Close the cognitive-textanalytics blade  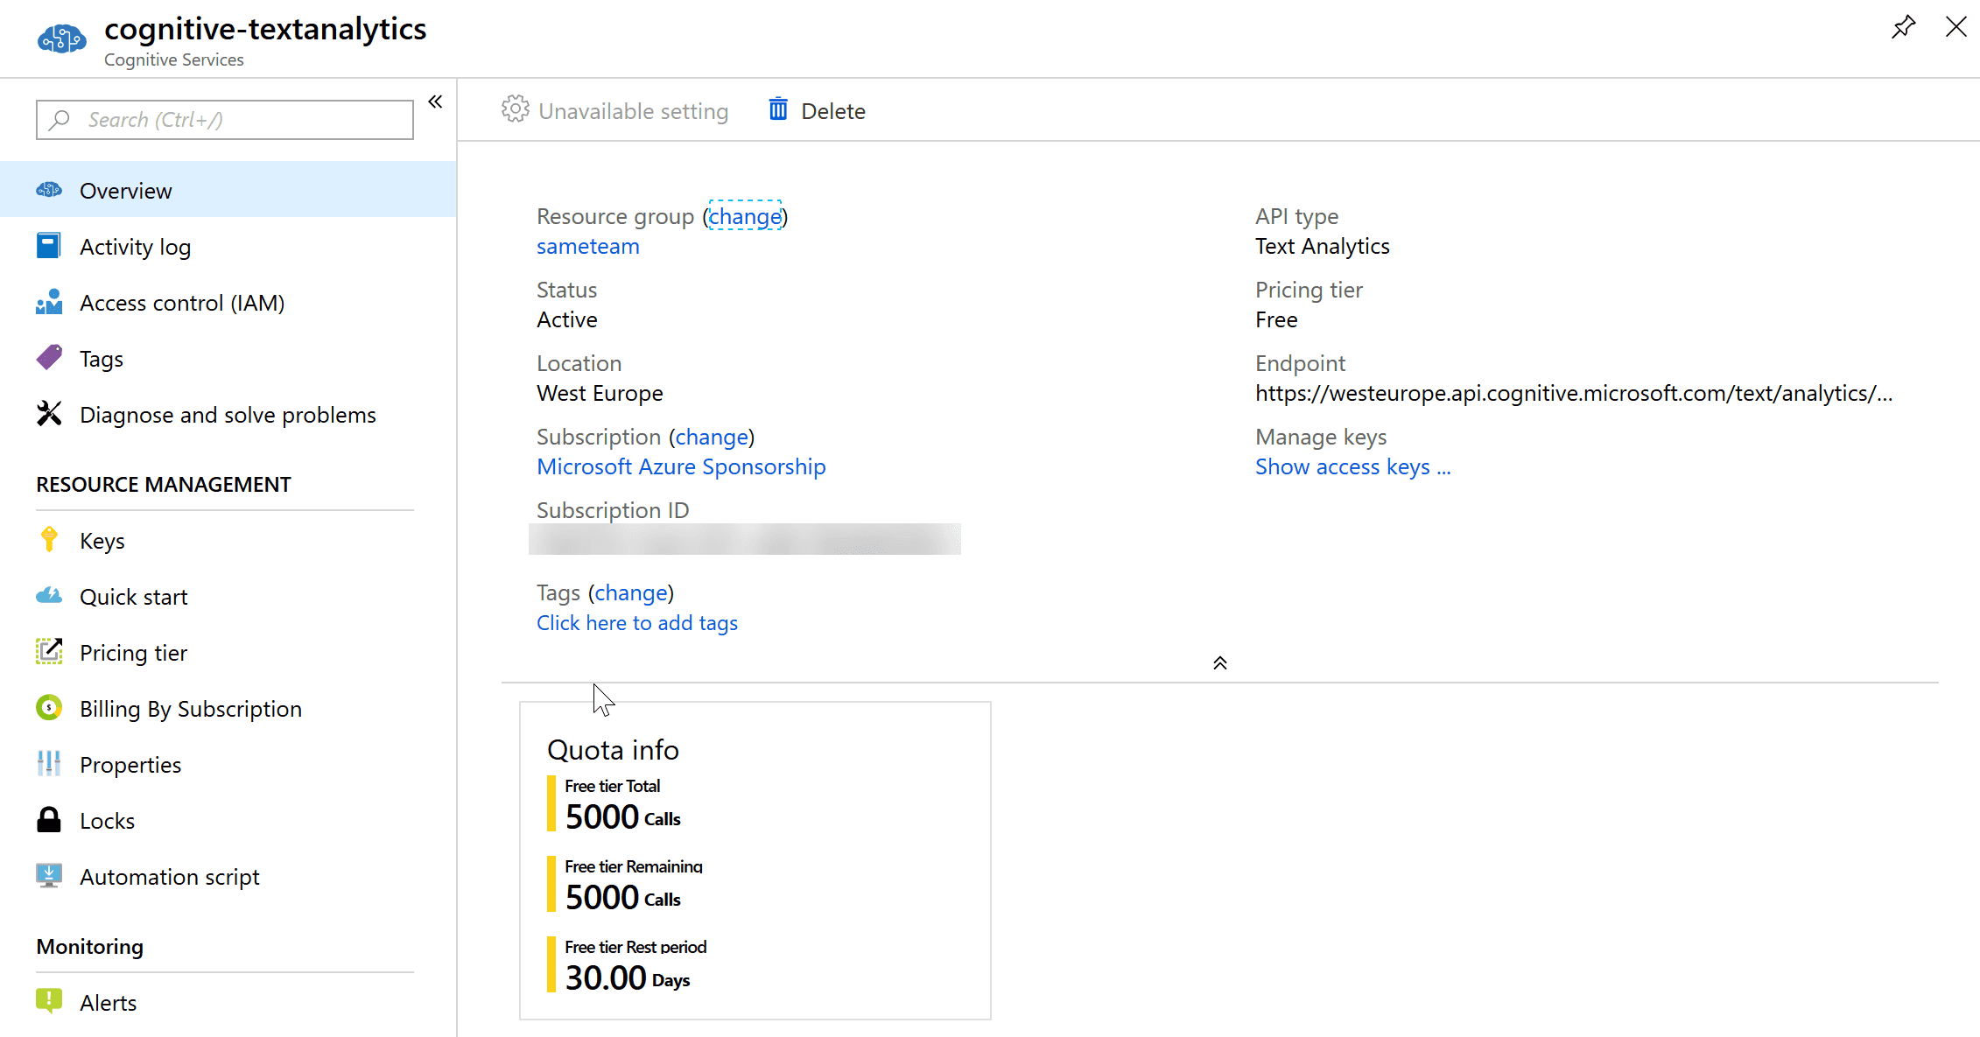(1956, 27)
